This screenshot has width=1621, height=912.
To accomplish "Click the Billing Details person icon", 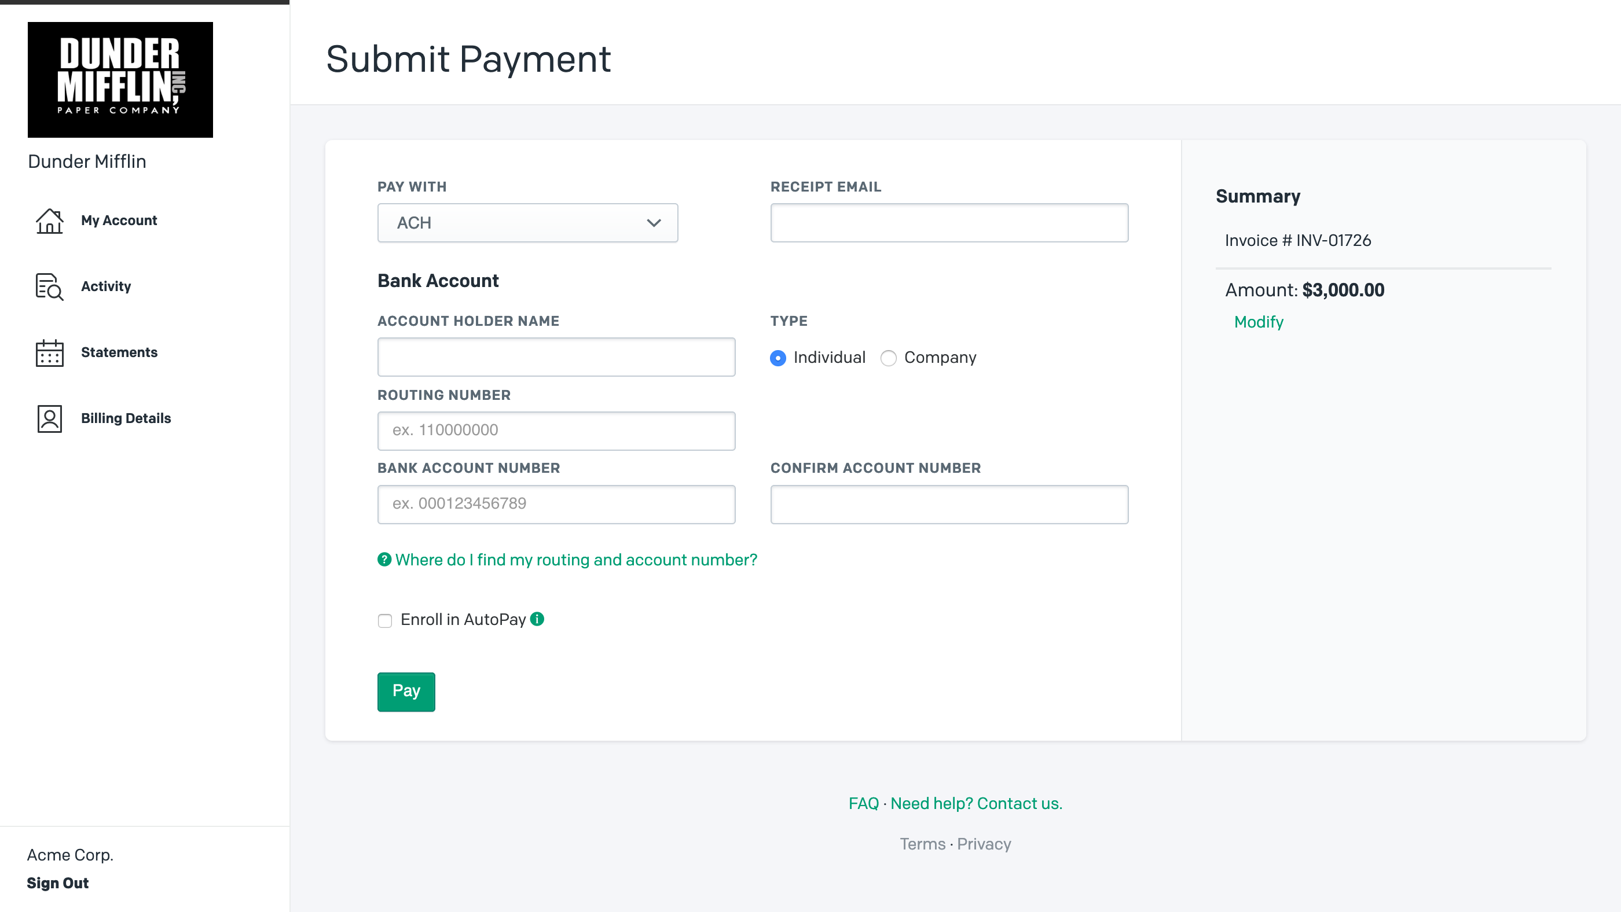I will click(49, 419).
